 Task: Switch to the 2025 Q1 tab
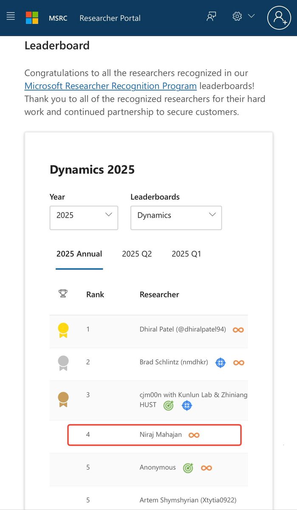[x=186, y=254]
